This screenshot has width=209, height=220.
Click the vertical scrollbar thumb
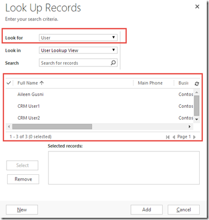tap(196, 106)
